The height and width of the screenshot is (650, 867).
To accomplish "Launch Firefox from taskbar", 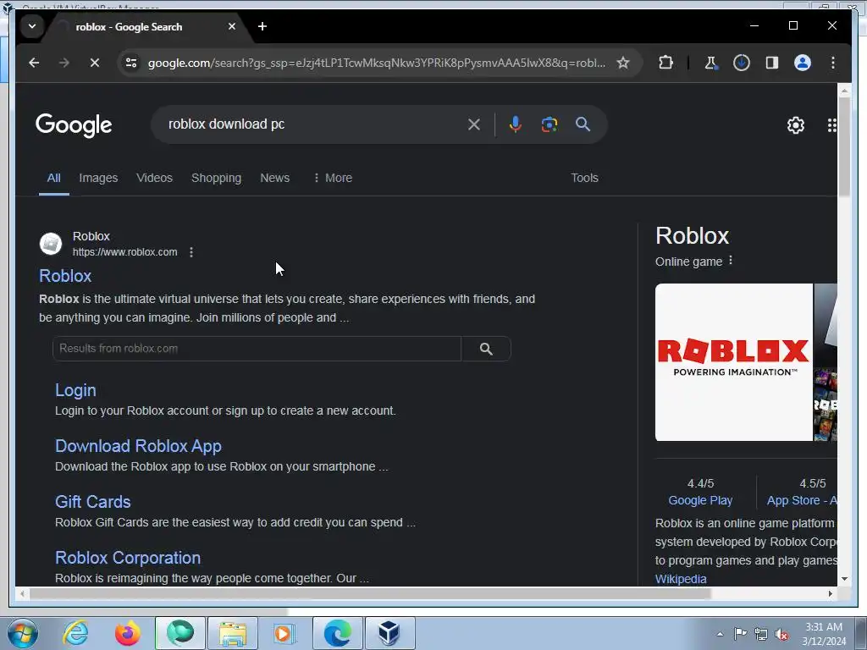I will pyautogui.click(x=127, y=633).
